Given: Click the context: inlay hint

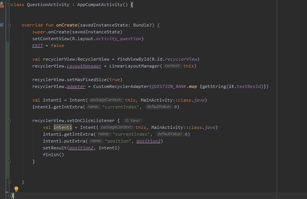Looking at the screenshot, I should click(x=172, y=66).
